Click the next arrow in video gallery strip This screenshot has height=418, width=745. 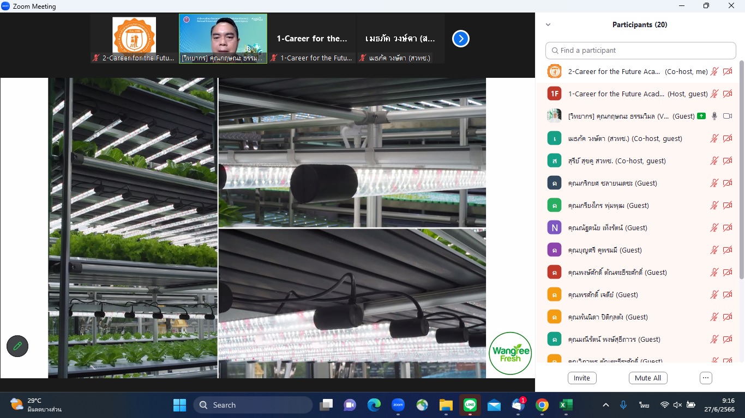click(x=461, y=39)
